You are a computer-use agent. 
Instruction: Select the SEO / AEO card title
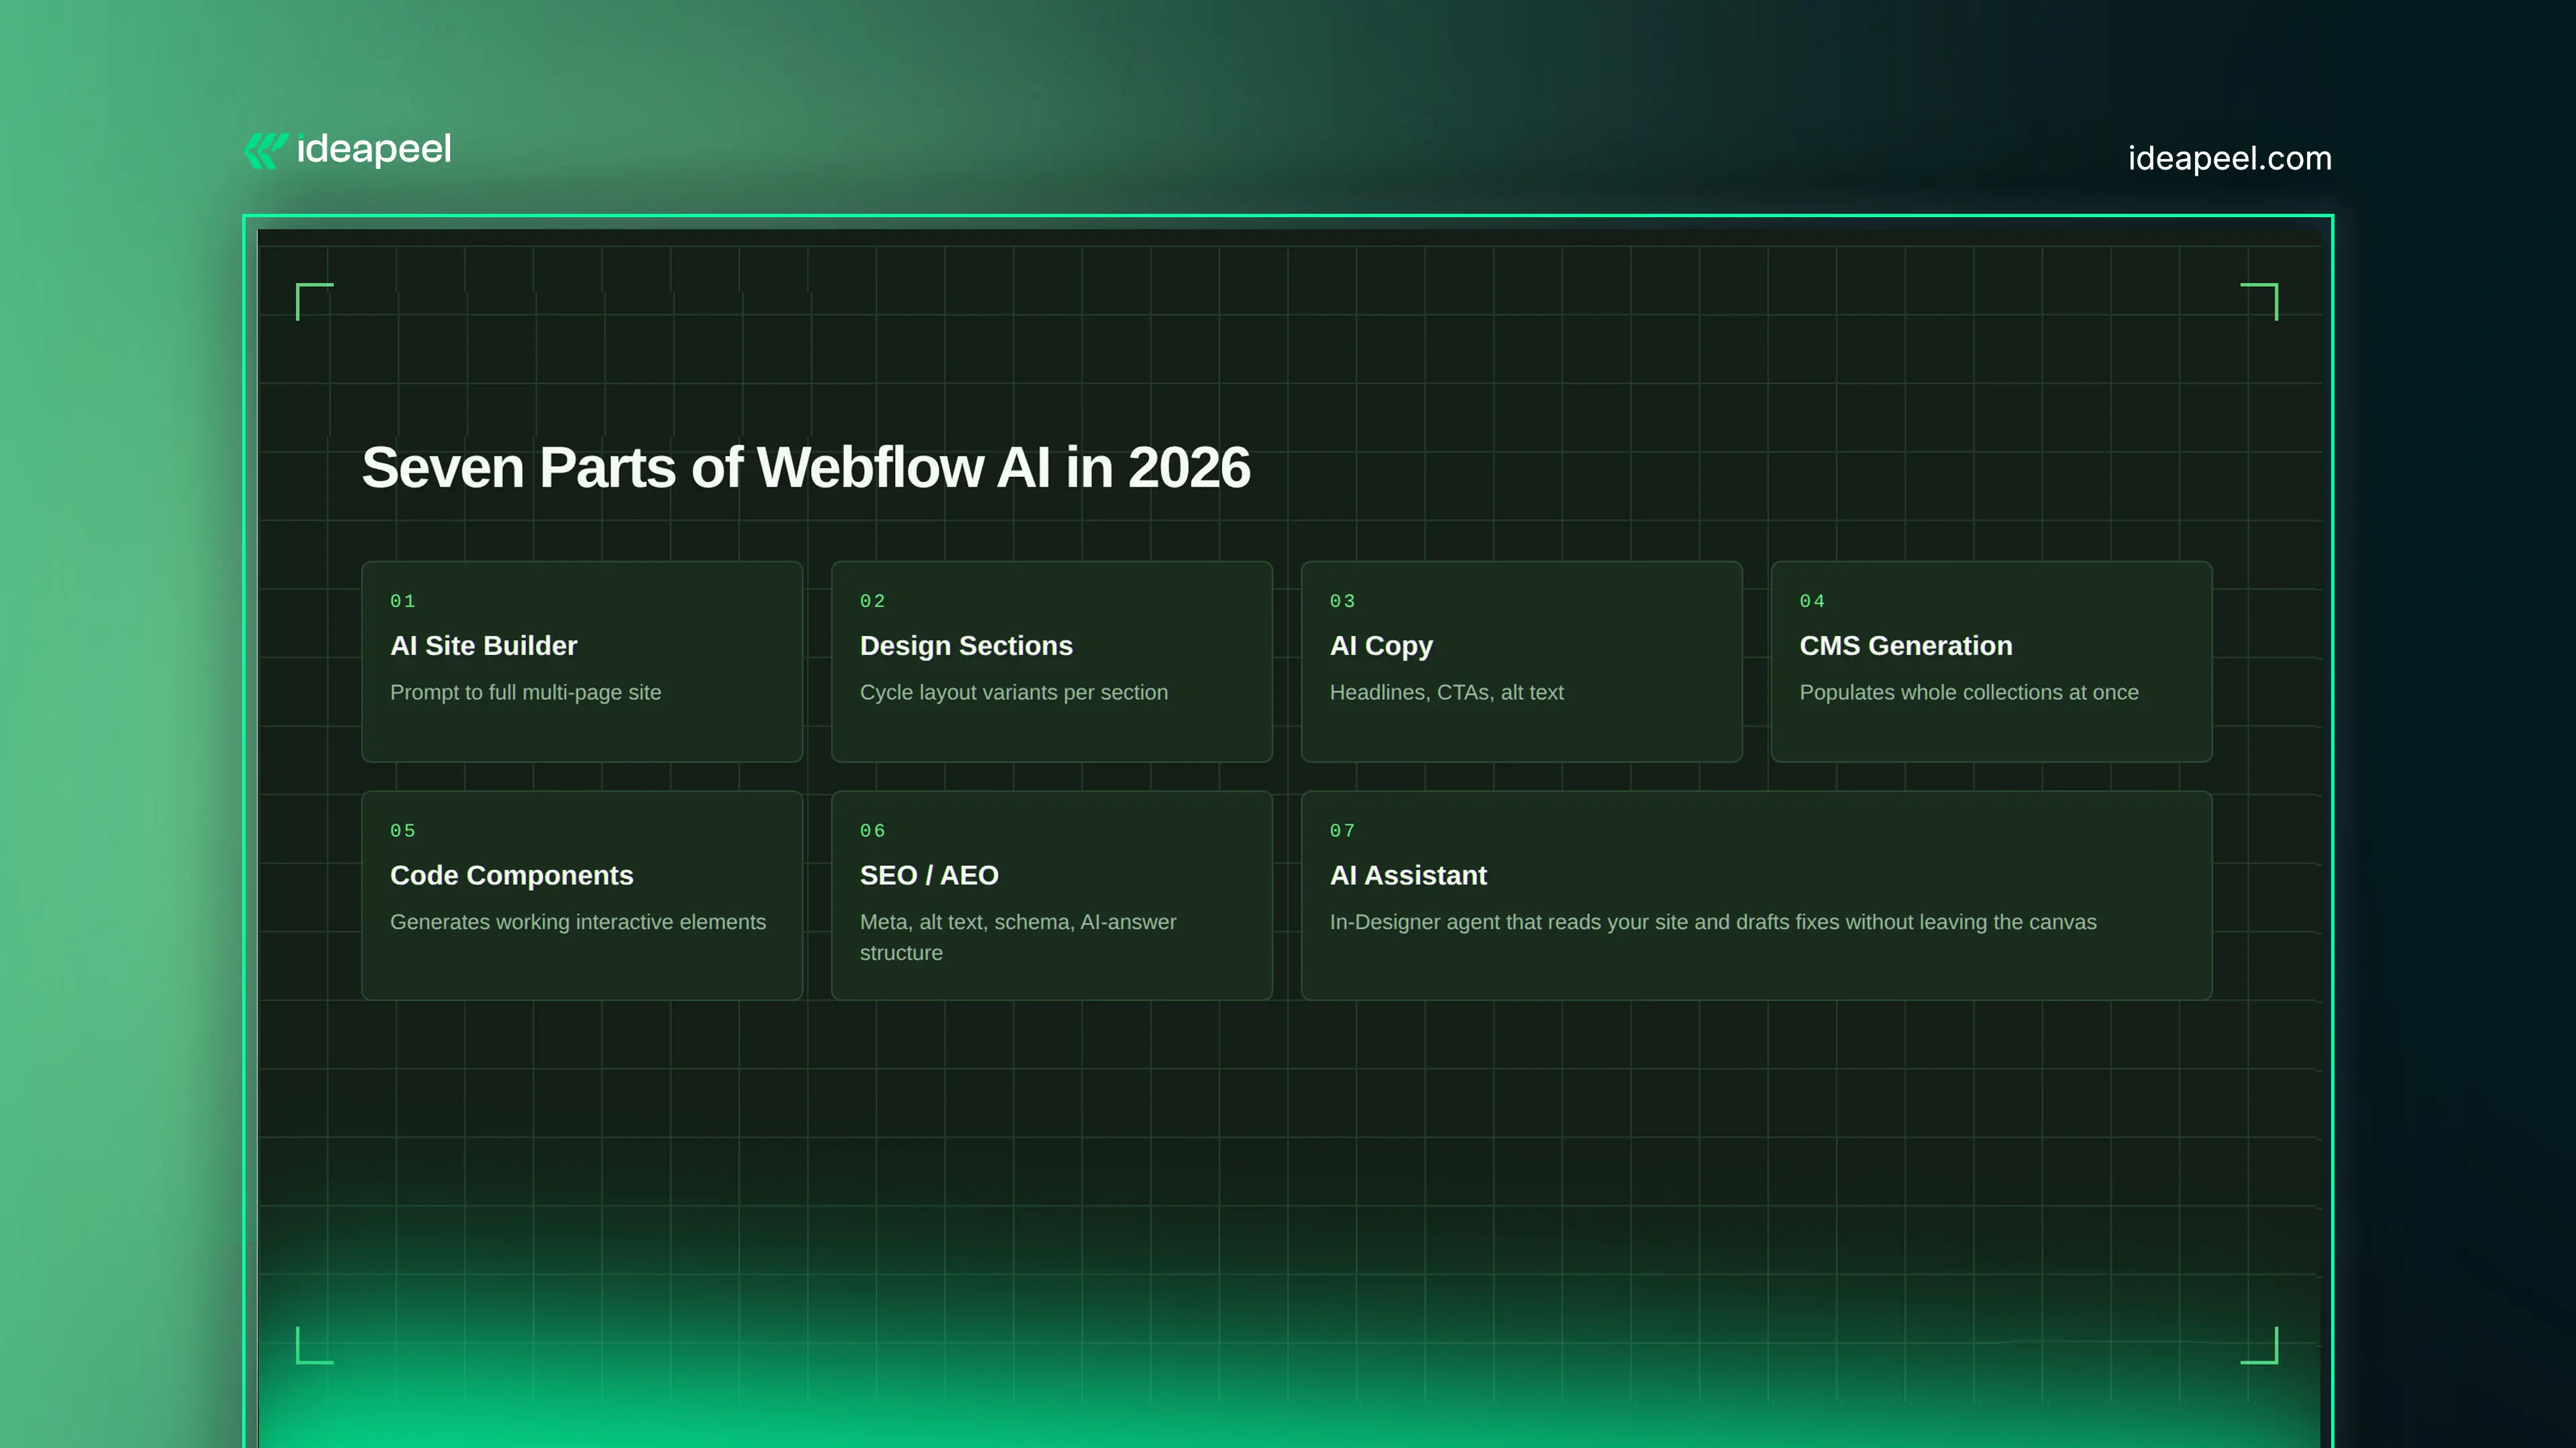[929, 876]
